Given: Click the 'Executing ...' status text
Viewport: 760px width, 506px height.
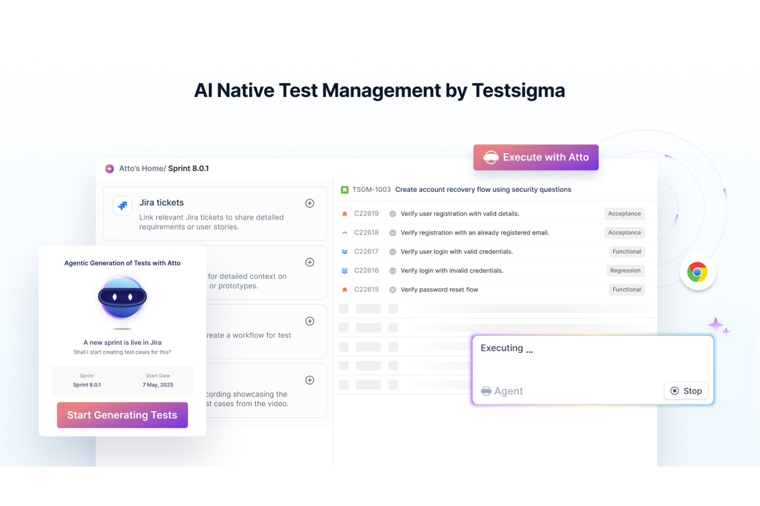Looking at the screenshot, I should pos(507,348).
